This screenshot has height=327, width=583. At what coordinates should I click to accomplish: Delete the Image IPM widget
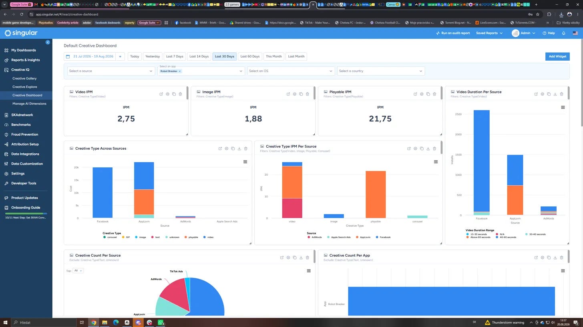pyautogui.click(x=308, y=94)
